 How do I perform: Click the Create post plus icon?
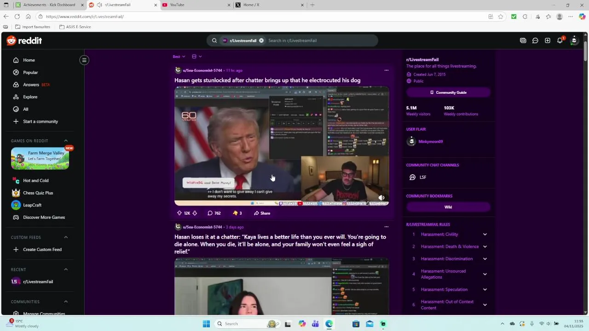(548, 40)
